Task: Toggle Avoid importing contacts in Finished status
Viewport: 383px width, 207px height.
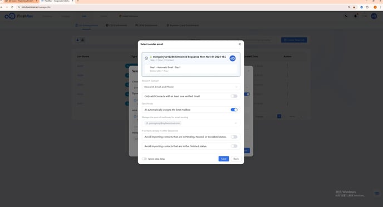Action: coord(234,146)
